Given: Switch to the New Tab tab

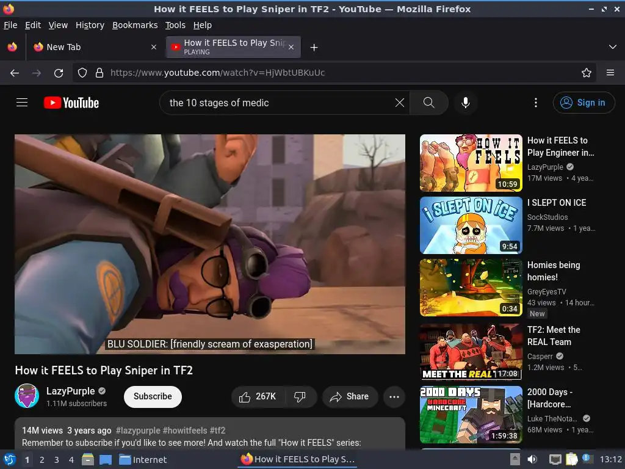Looking at the screenshot, I should 95,47.
